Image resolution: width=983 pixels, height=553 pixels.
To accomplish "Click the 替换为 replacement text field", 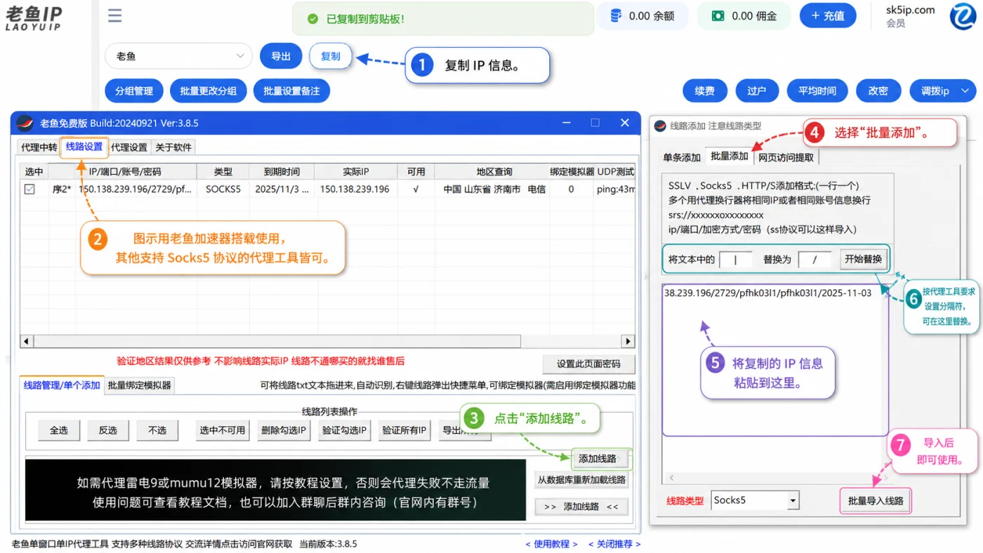I will click(x=814, y=260).
